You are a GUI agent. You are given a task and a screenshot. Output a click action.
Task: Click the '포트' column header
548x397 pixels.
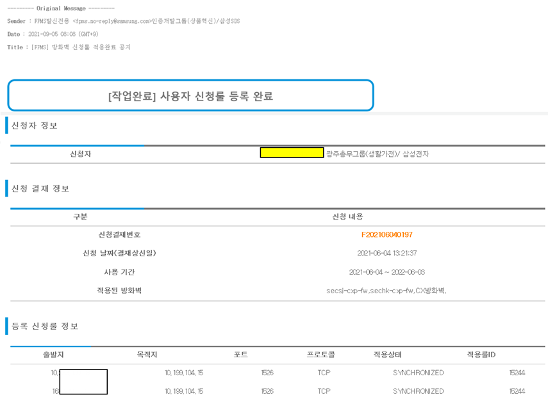241,355
